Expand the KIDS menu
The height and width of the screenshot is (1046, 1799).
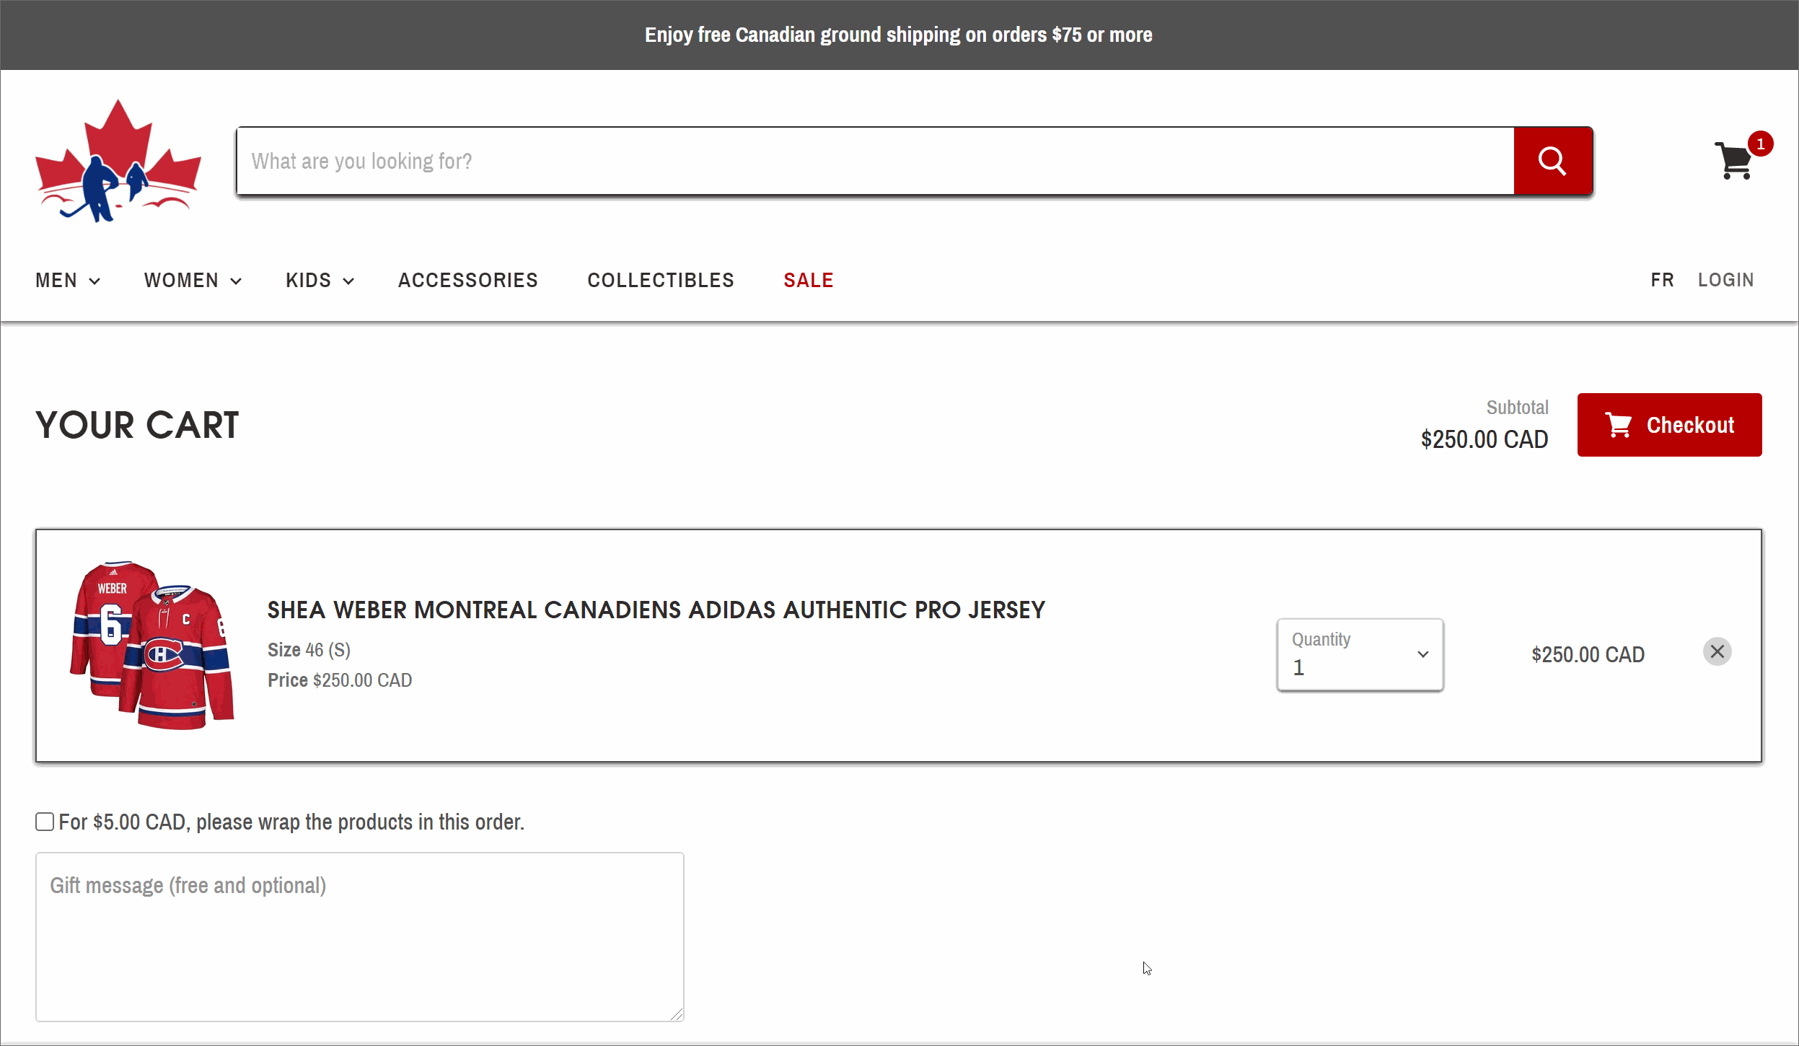pyautogui.click(x=320, y=280)
